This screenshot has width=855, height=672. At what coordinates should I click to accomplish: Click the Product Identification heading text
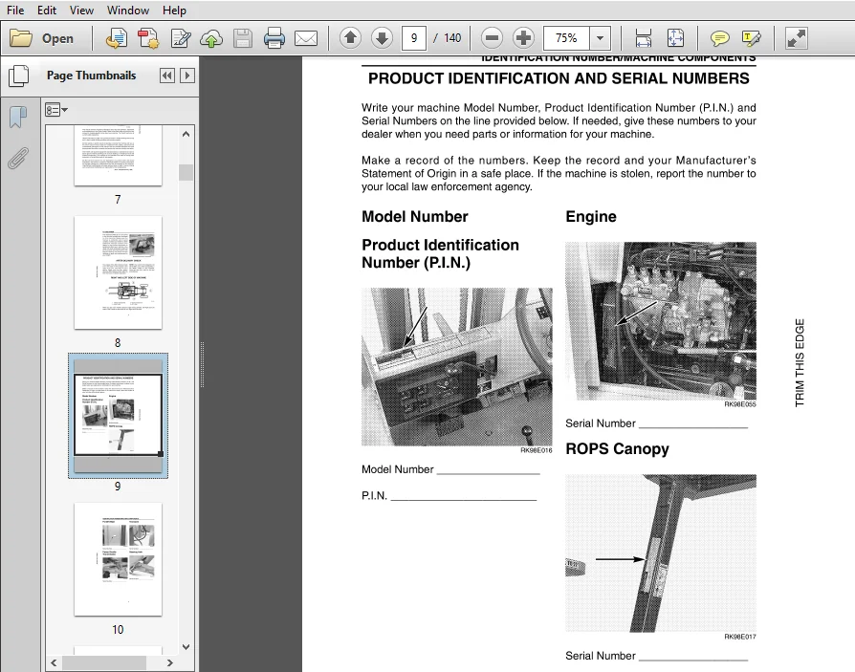pyautogui.click(x=440, y=253)
